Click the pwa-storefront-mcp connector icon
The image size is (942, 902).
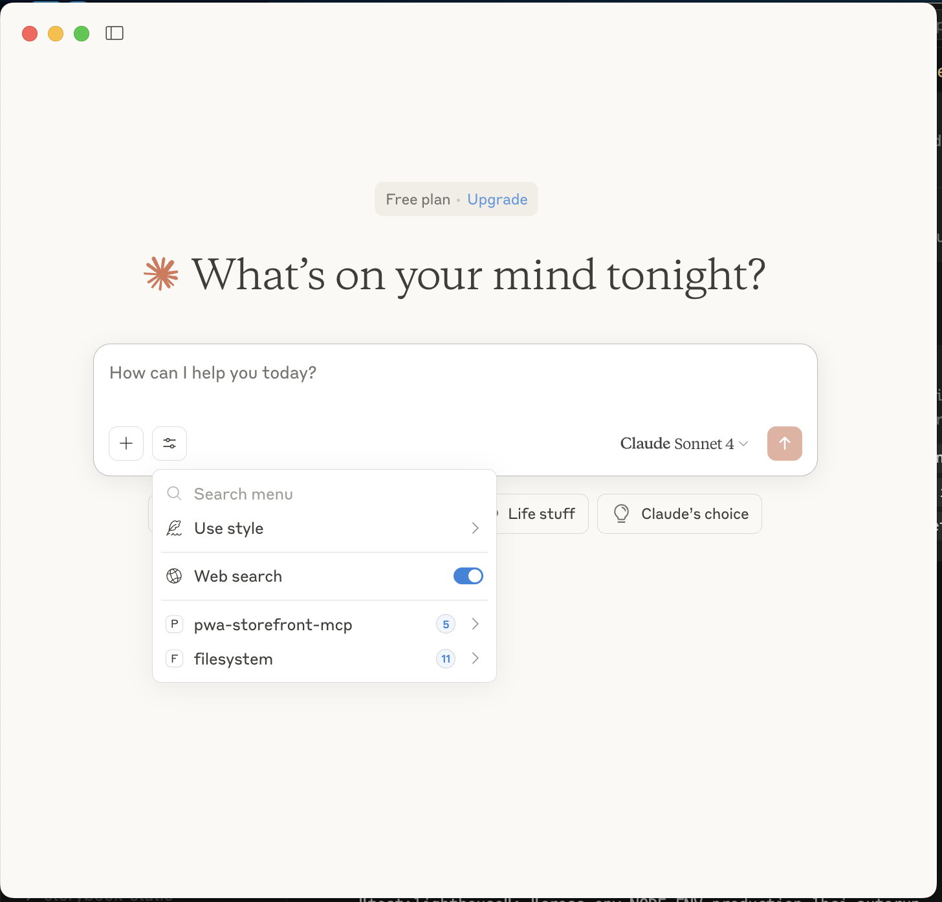click(x=174, y=624)
